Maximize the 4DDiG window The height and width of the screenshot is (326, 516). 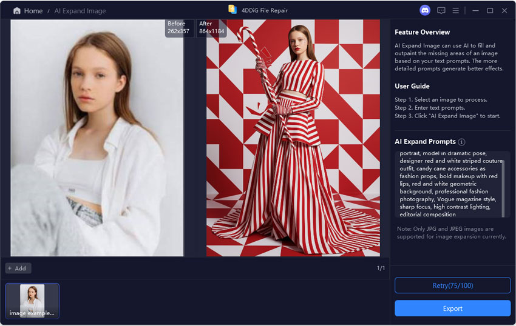[490, 10]
